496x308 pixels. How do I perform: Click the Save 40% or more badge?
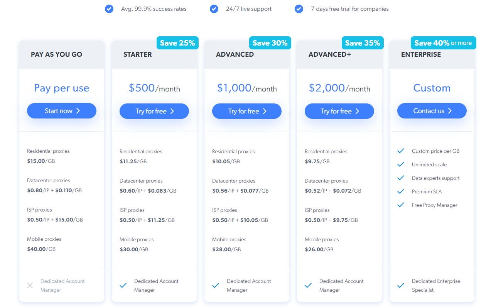[443, 43]
